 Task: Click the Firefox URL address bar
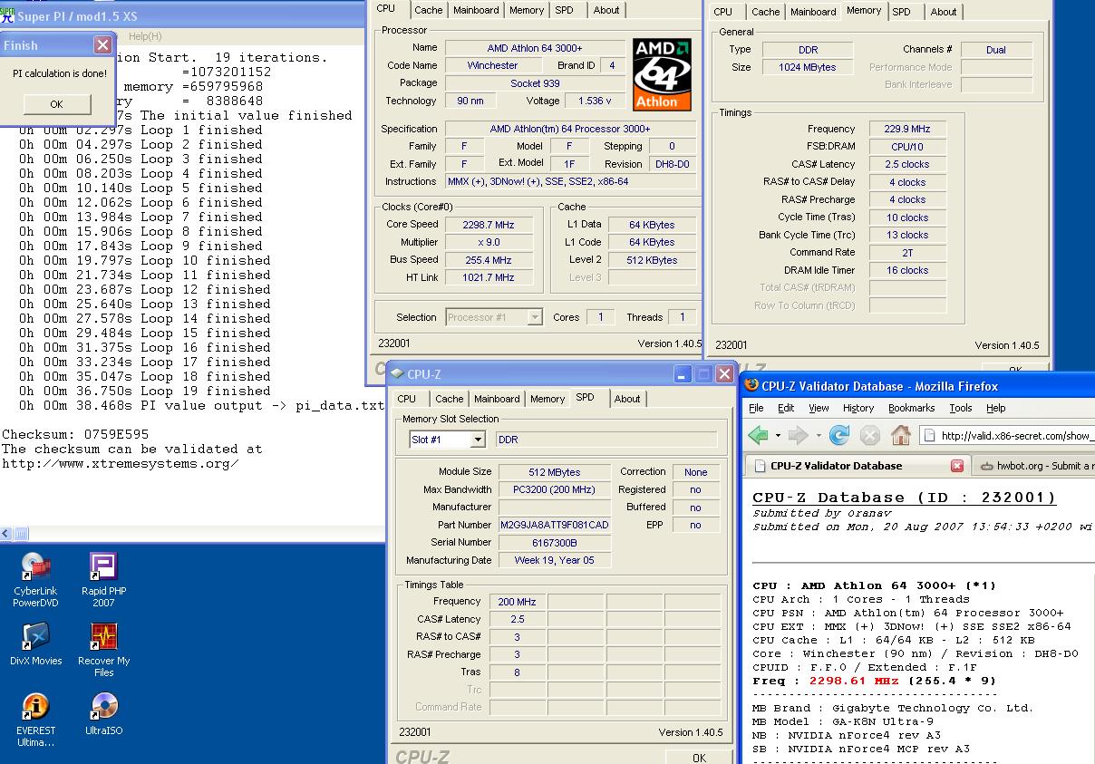pos(1007,436)
